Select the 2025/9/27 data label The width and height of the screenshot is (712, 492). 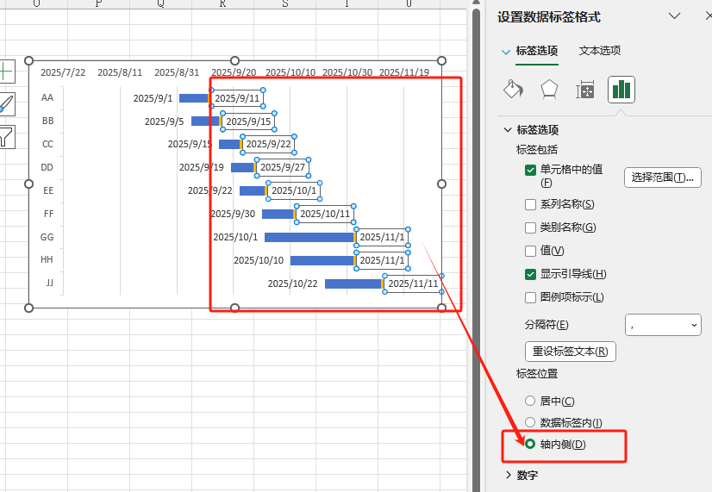point(283,167)
